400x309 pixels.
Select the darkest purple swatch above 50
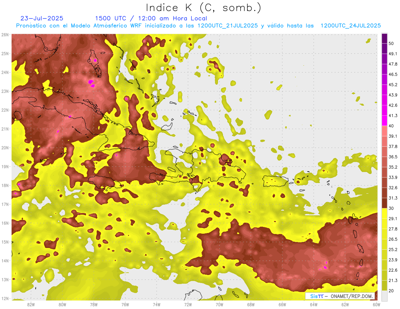coord(384,39)
